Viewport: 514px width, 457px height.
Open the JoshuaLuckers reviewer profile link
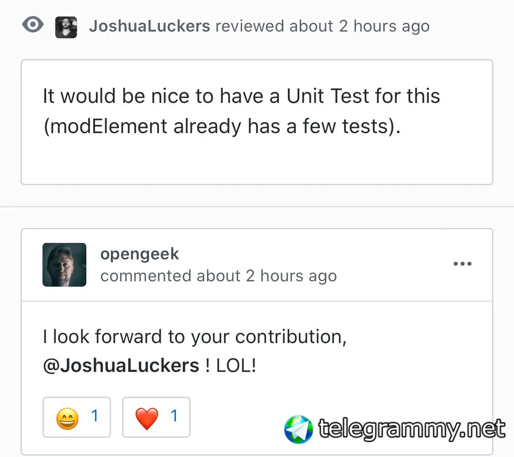[x=149, y=26]
